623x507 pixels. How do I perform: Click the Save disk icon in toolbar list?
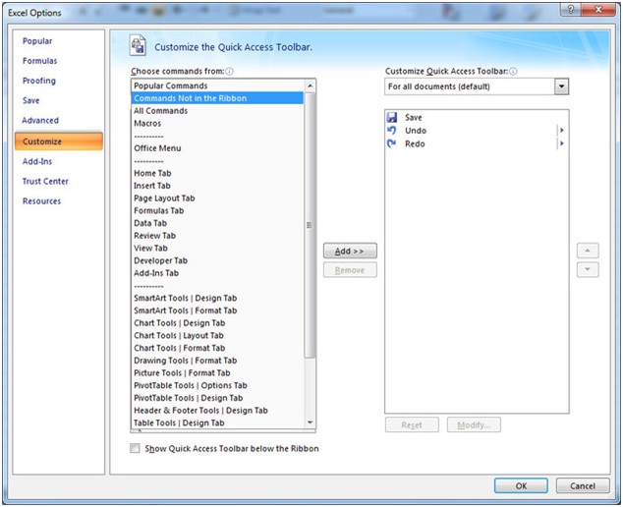tap(392, 118)
